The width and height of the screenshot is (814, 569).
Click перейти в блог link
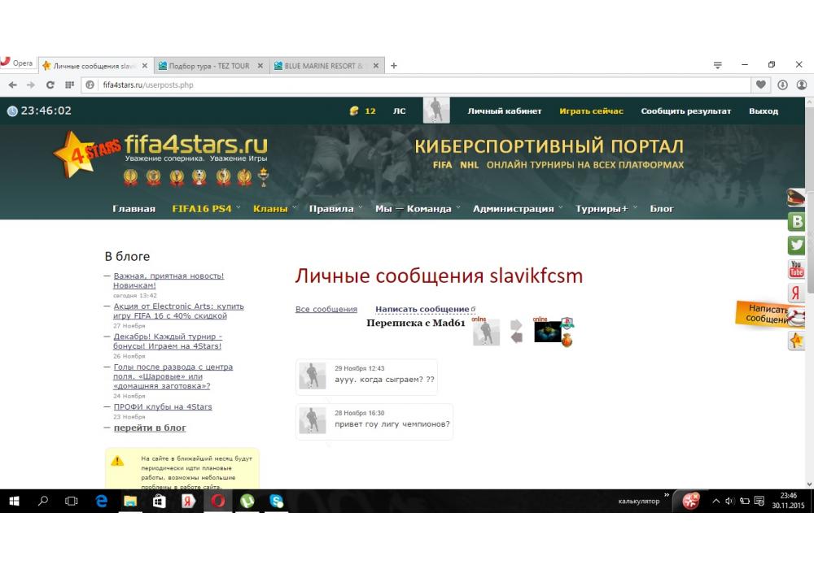pyautogui.click(x=150, y=428)
